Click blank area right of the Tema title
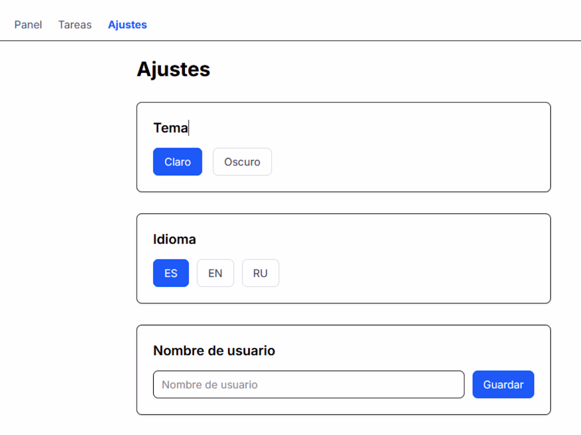 tap(370, 128)
